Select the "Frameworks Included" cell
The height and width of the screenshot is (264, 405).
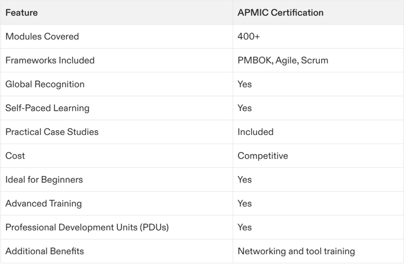[50, 60]
